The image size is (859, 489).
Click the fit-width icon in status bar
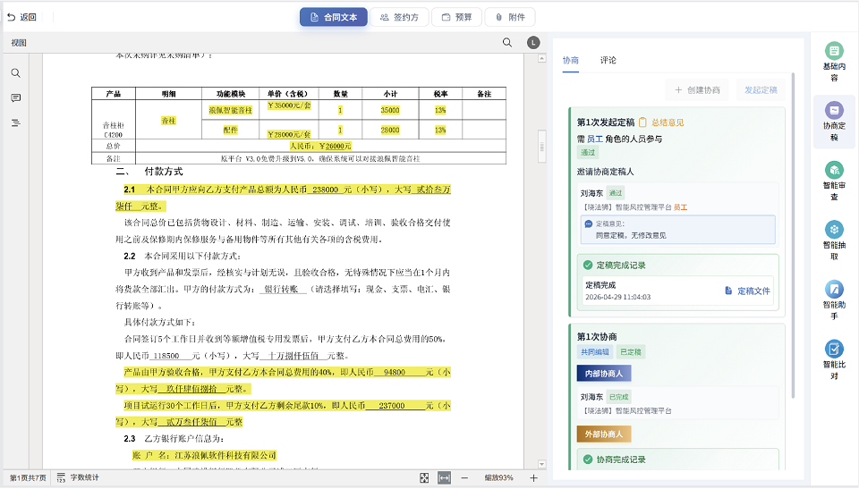coord(445,478)
